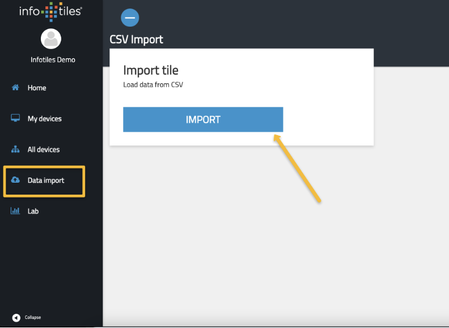Click the user avatar picture

click(51, 39)
